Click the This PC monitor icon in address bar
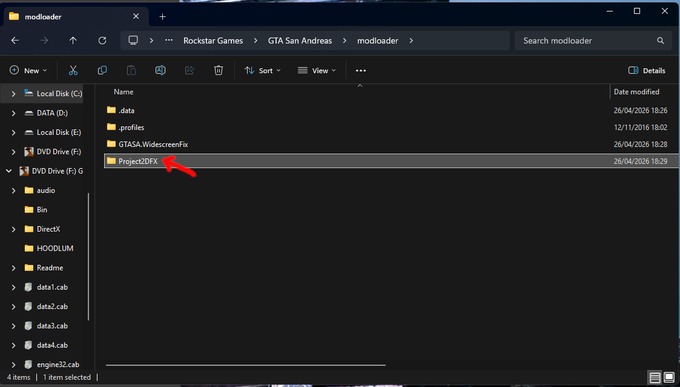 click(133, 41)
